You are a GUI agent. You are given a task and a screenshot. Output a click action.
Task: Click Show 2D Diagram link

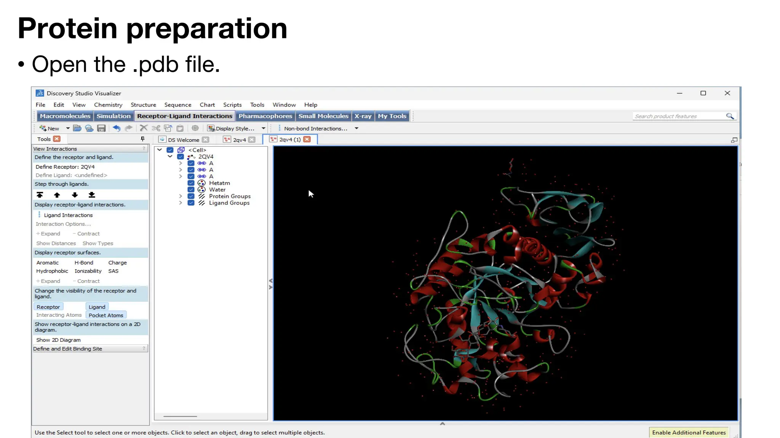(58, 340)
